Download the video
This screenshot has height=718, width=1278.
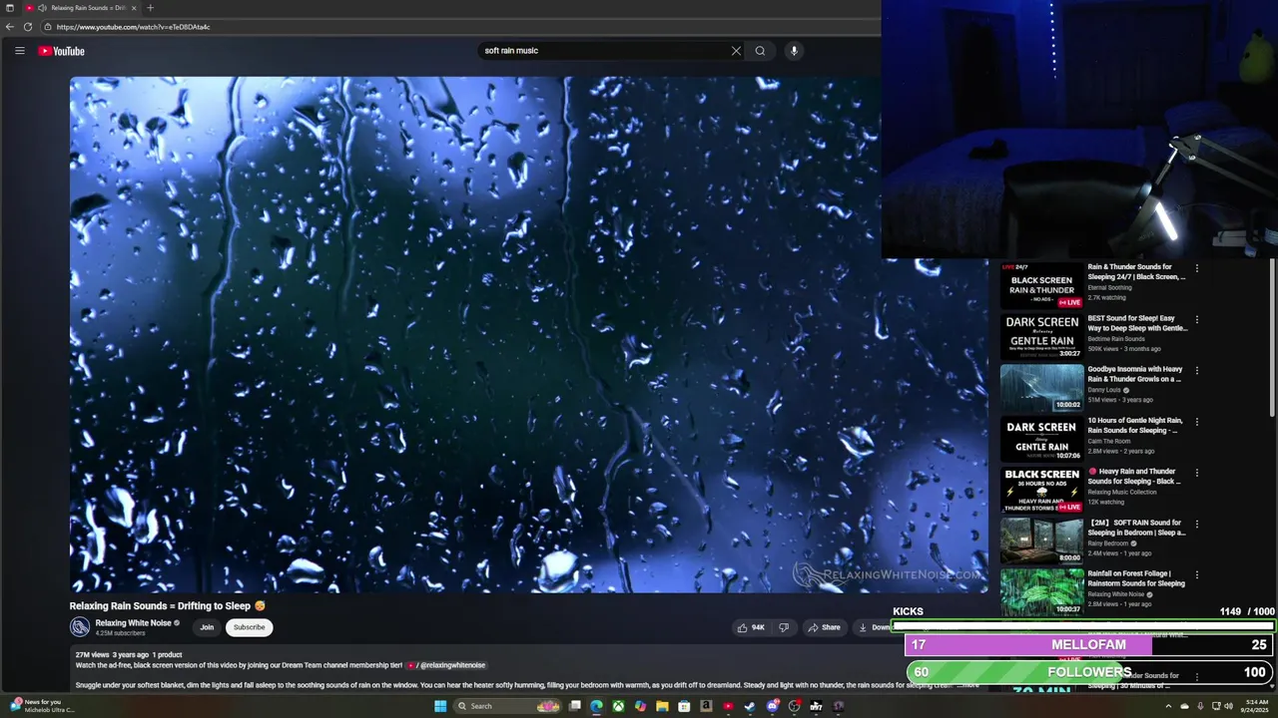tap(875, 627)
